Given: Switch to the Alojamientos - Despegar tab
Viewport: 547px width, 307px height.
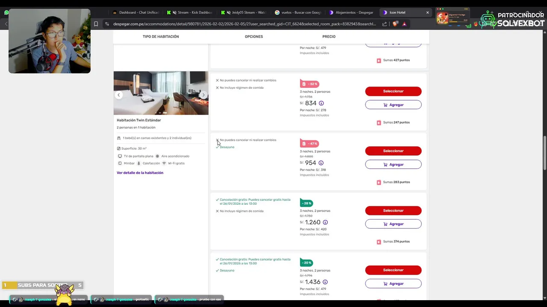Looking at the screenshot, I should click(352, 12).
